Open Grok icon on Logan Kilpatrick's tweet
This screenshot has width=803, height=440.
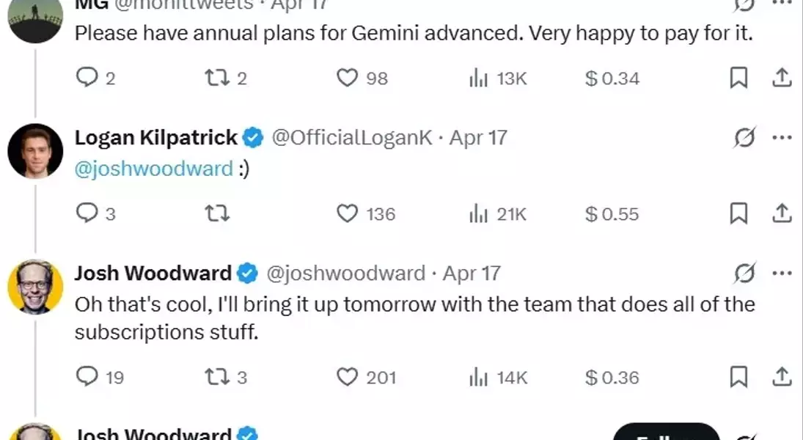(744, 137)
